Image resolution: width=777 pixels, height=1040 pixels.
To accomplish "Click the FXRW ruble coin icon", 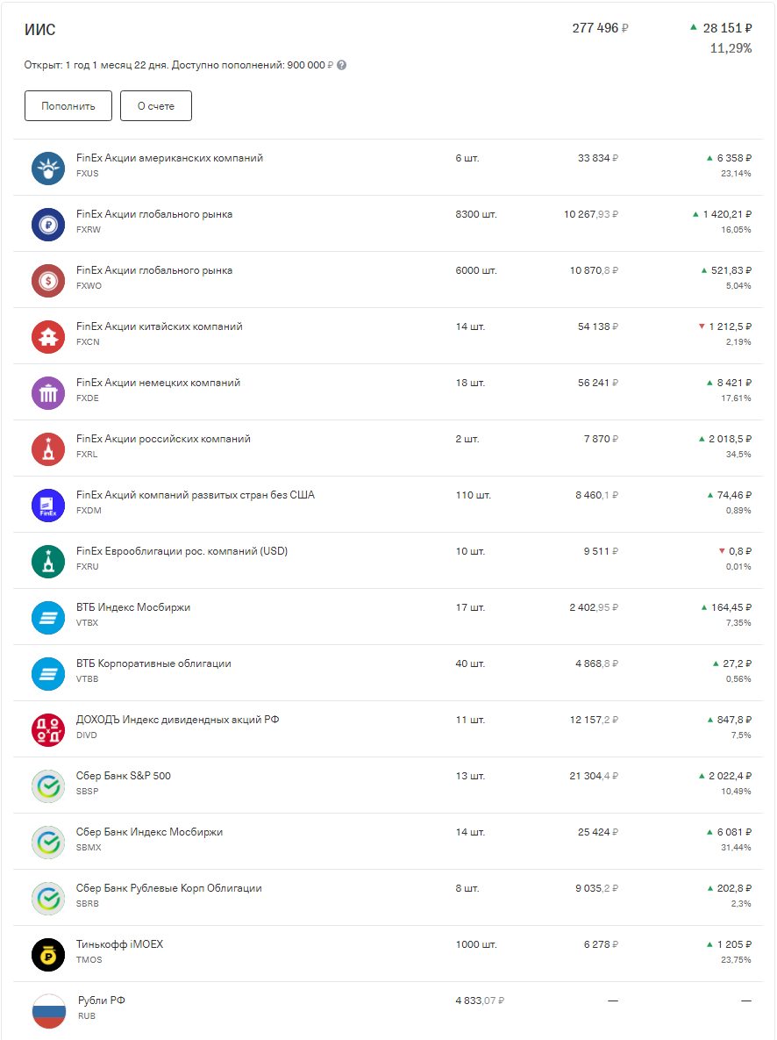I will [48, 225].
